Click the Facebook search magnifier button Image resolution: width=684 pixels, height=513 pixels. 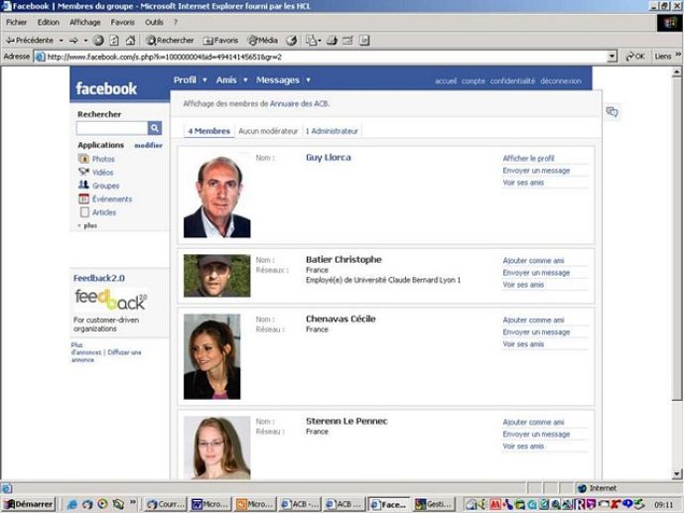click(155, 128)
